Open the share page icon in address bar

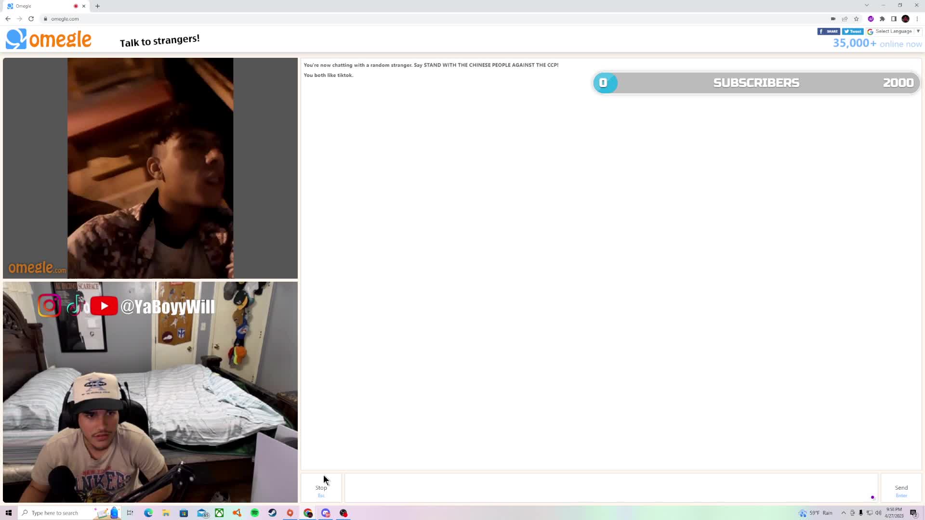tap(845, 19)
